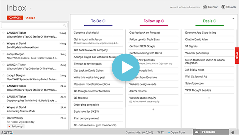
Task: Star the Jacqui Deegan 9 Aug email
Action: (3, 54)
